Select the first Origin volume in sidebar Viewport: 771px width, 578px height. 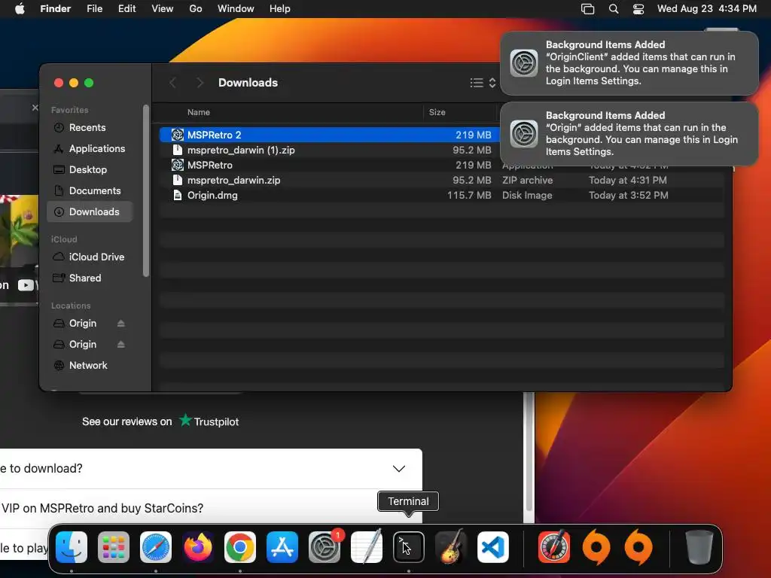pos(82,324)
